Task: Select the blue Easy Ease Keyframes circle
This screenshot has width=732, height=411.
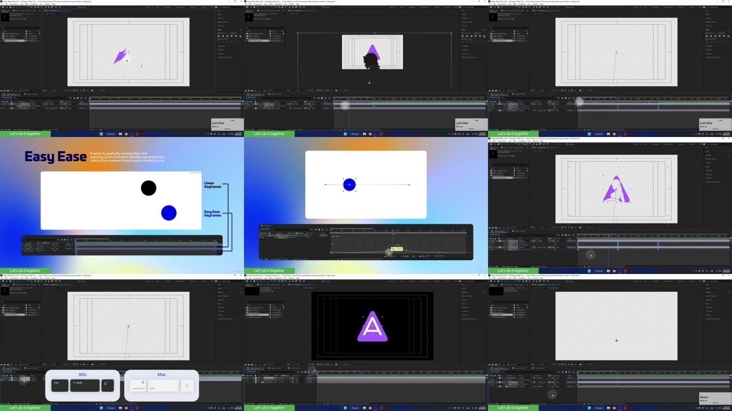Action: coord(169,213)
